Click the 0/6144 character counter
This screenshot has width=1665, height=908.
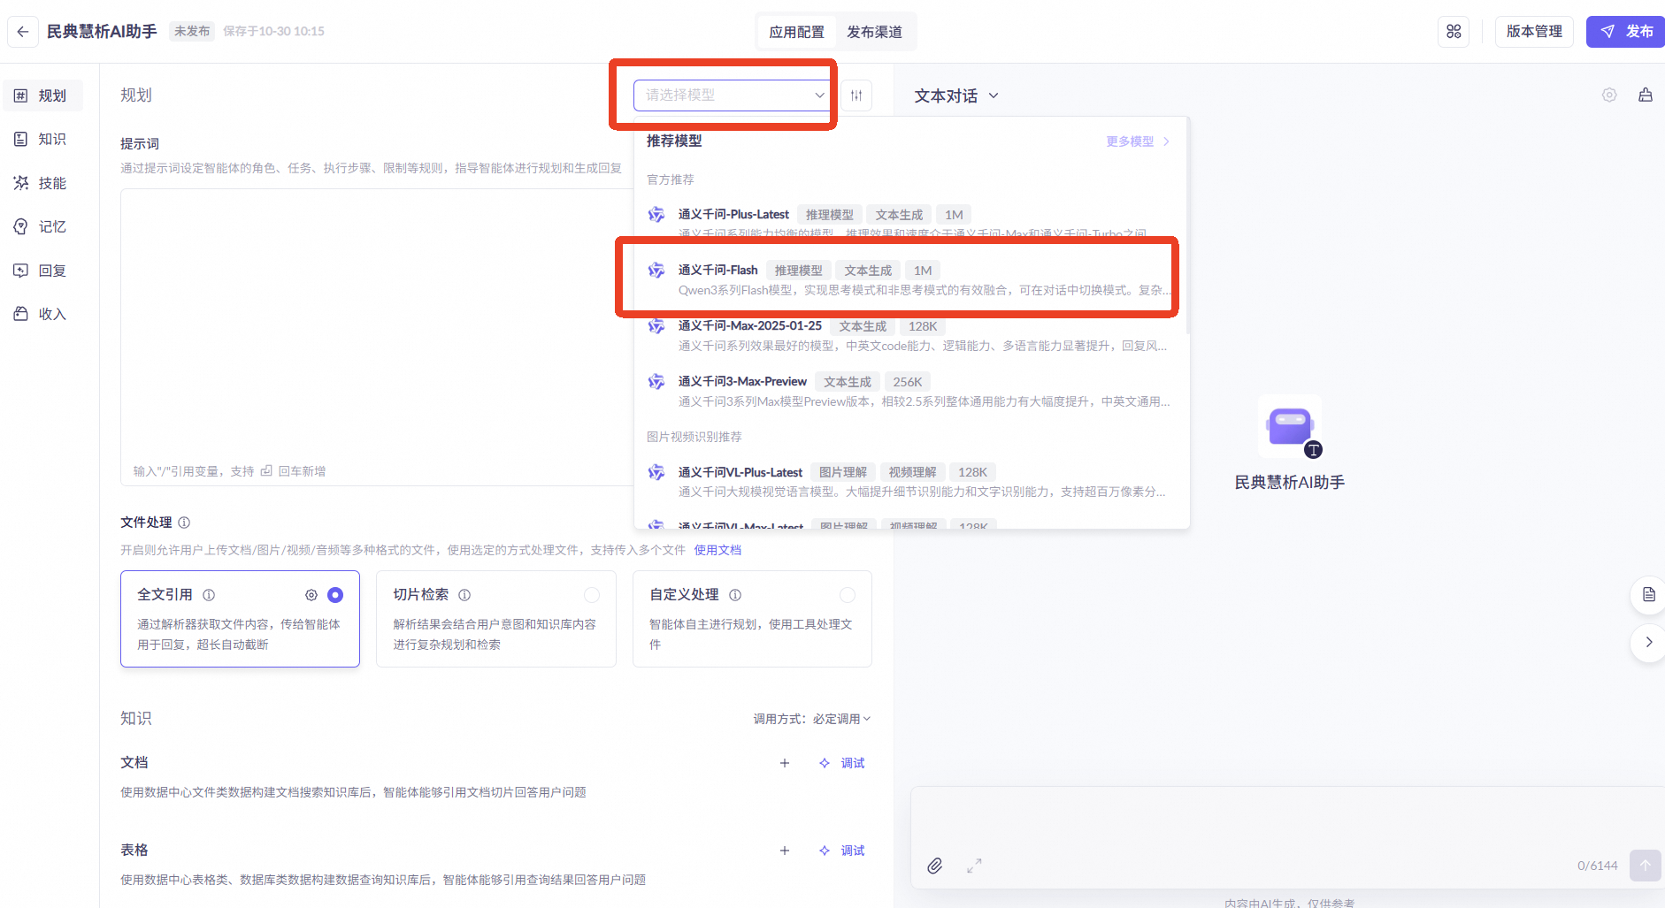[1597, 866]
